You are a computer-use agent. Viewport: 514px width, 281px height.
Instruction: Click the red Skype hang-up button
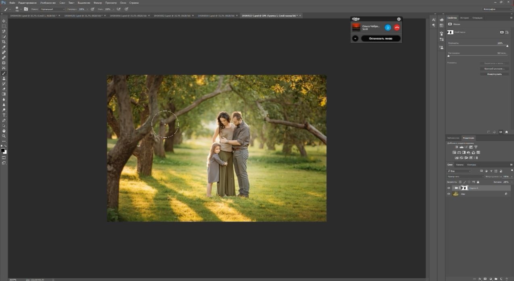pyautogui.click(x=397, y=27)
